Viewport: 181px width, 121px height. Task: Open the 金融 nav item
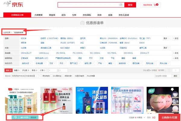tap(110, 15)
